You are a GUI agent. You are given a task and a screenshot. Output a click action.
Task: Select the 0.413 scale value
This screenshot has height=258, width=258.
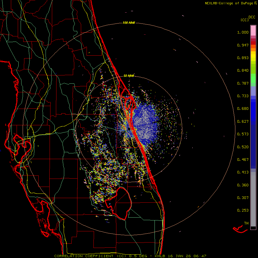[x=243, y=172]
